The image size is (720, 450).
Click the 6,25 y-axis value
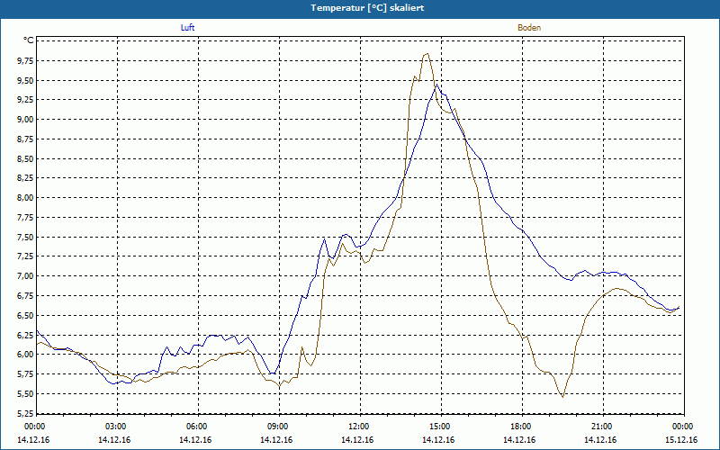[25, 335]
